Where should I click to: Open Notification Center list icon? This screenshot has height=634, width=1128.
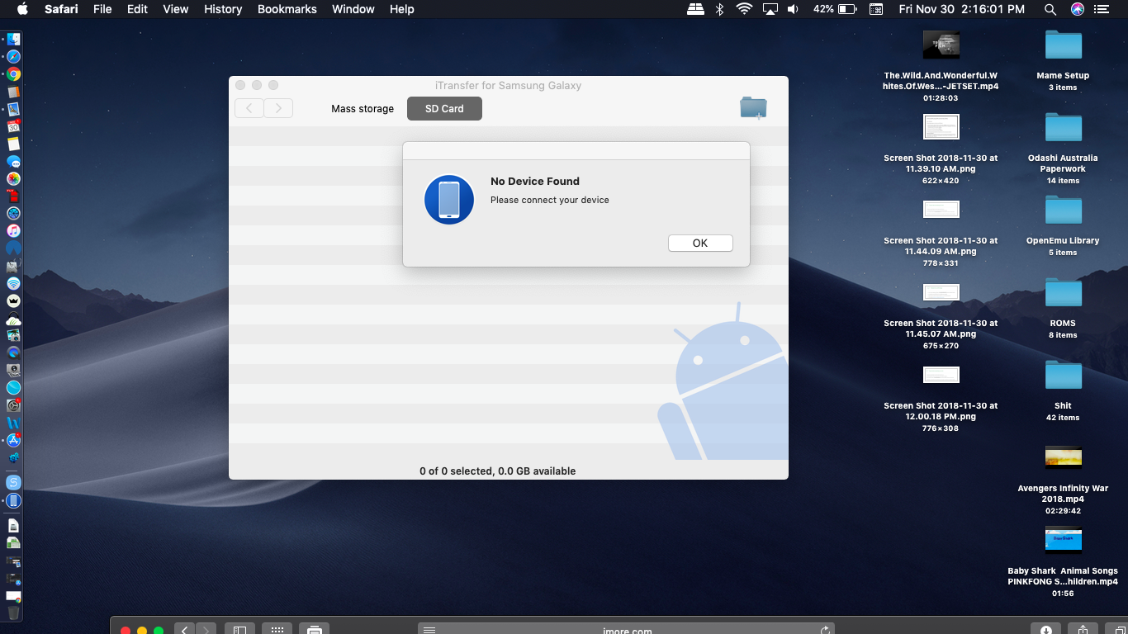[1102, 9]
